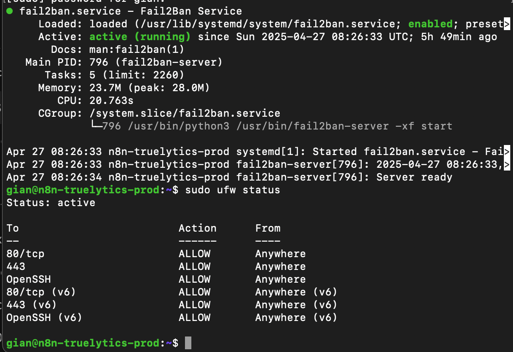
Task: Click the 'sudo ufw status' command text
Action: [x=233, y=190]
